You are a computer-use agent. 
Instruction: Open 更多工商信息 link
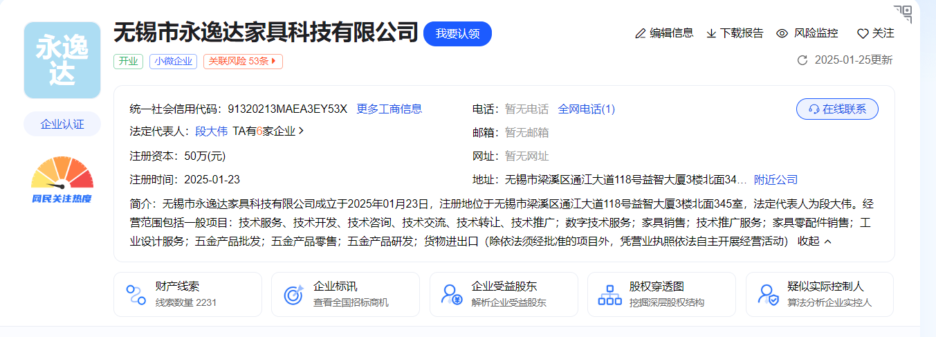click(x=389, y=109)
